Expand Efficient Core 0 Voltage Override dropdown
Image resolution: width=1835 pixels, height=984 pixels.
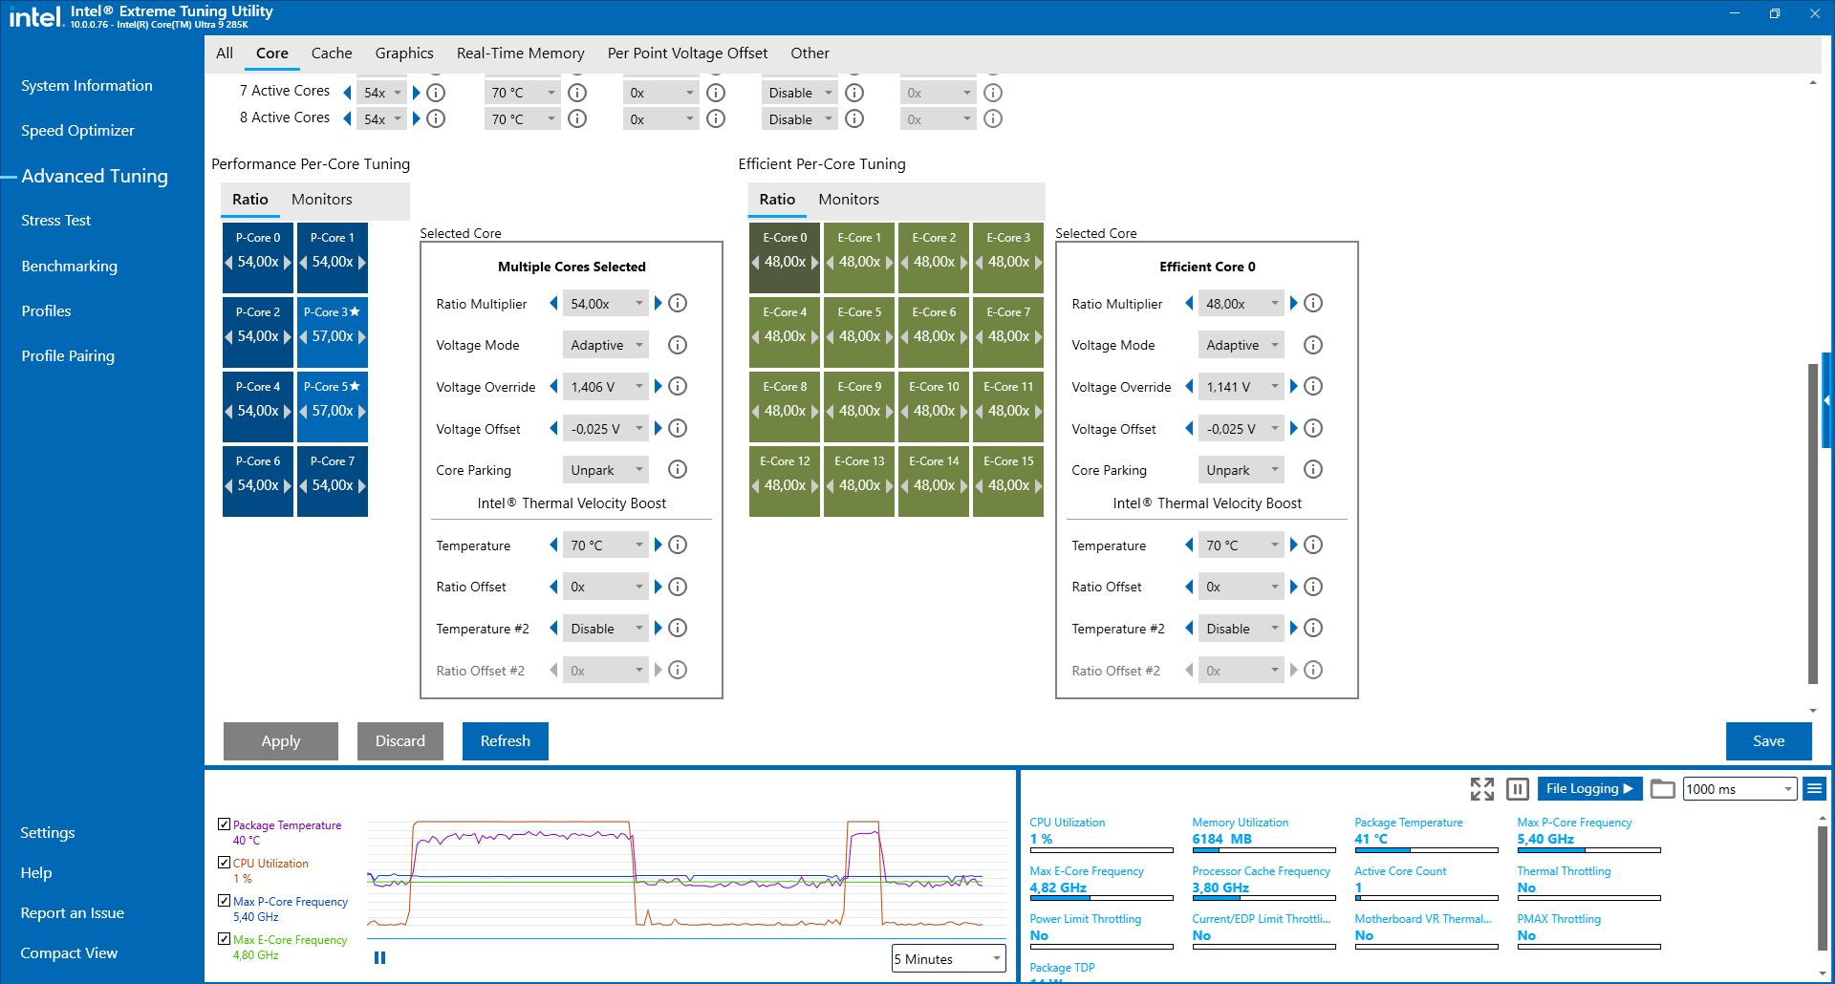point(1241,387)
